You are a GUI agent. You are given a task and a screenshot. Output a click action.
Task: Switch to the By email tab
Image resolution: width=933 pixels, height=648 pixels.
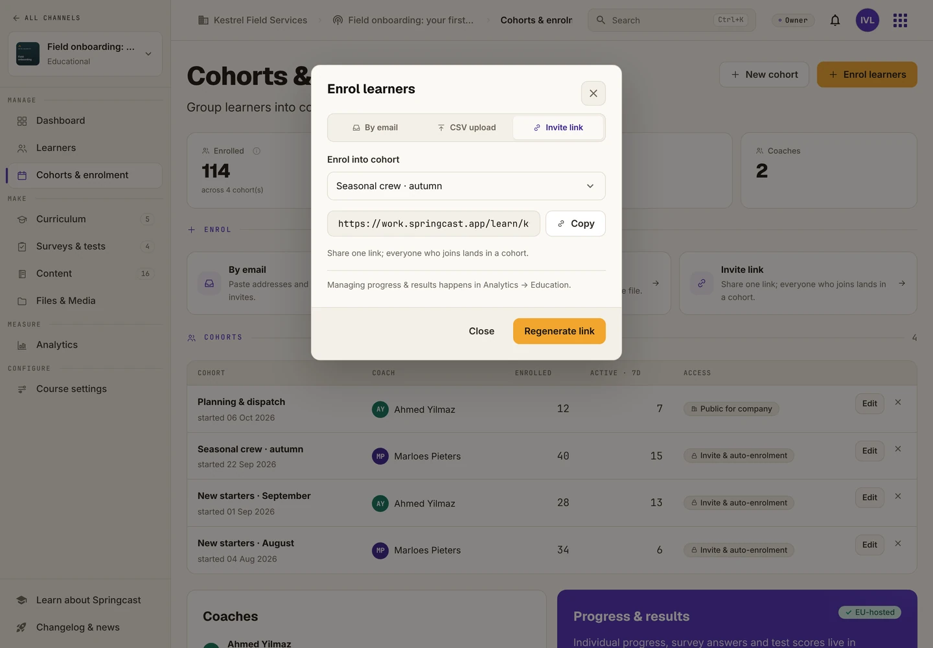tap(374, 128)
